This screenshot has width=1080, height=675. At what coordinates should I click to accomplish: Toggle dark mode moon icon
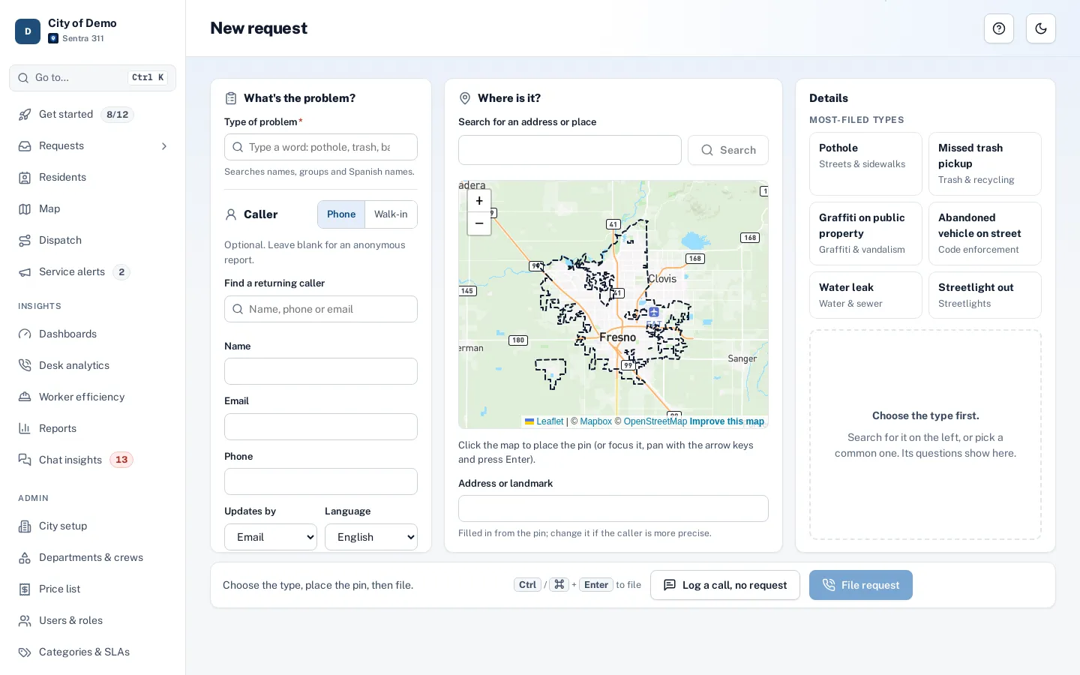pyautogui.click(x=1041, y=28)
